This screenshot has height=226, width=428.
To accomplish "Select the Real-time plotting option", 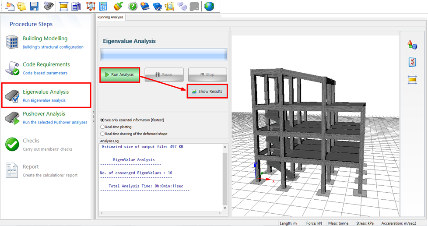I will [102, 127].
